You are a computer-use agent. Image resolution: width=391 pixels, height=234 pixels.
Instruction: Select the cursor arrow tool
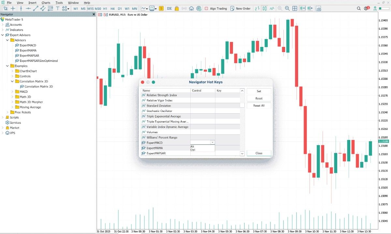pos(6,8)
